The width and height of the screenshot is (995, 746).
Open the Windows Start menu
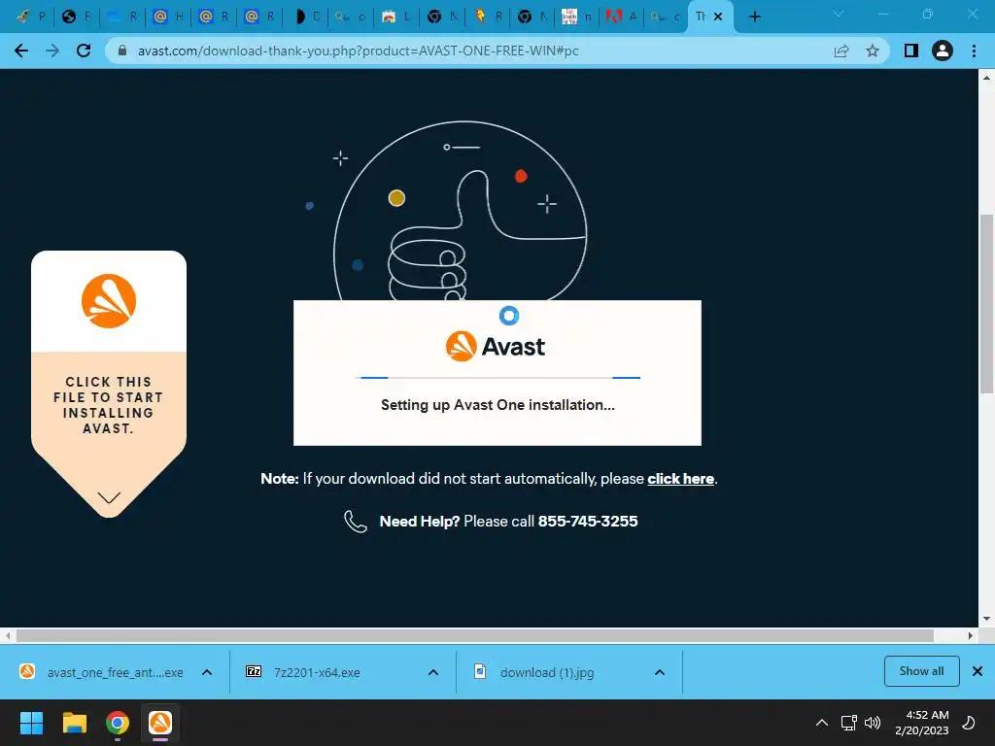coord(31,723)
